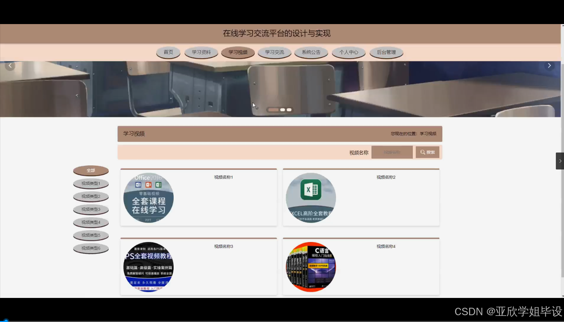Click the 搜索 search button
Viewport: 564px width, 322px height.
427,152
